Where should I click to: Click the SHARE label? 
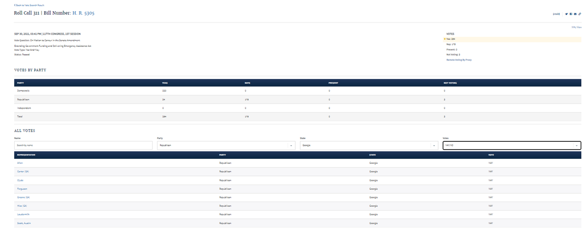click(x=556, y=14)
